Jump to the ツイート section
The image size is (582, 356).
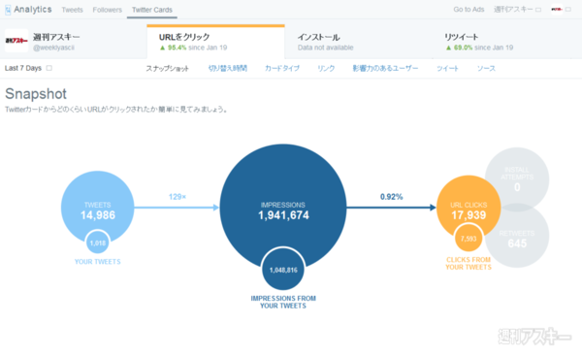click(447, 68)
